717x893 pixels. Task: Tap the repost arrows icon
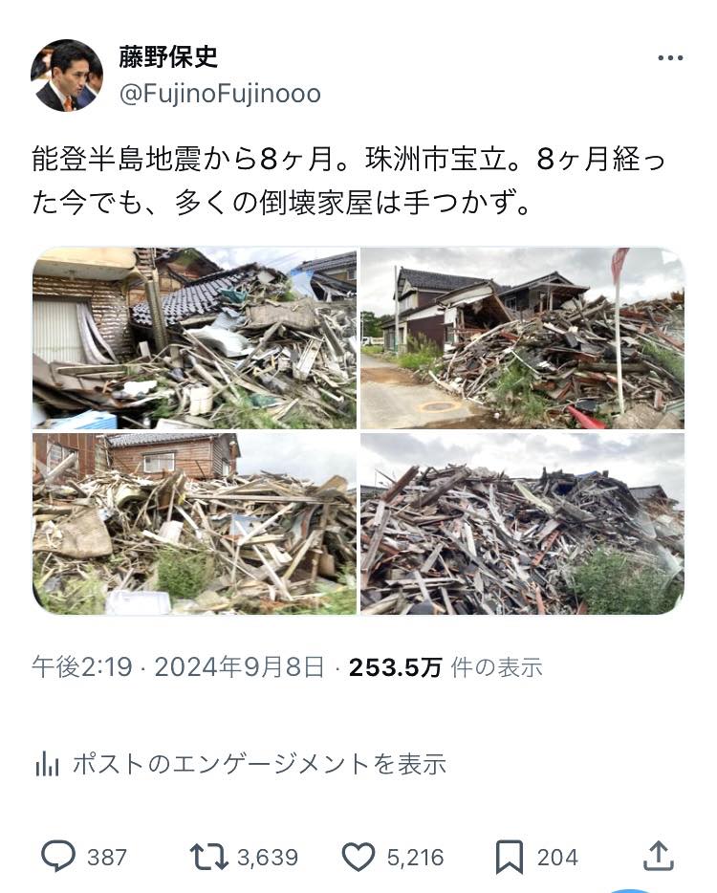pyautogui.click(x=208, y=857)
